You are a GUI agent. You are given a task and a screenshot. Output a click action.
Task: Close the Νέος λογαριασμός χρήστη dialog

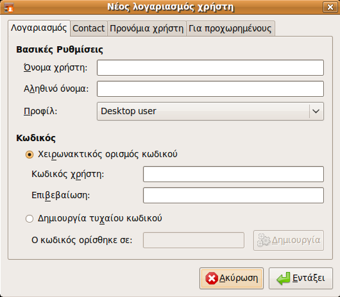click(x=330, y=7)
